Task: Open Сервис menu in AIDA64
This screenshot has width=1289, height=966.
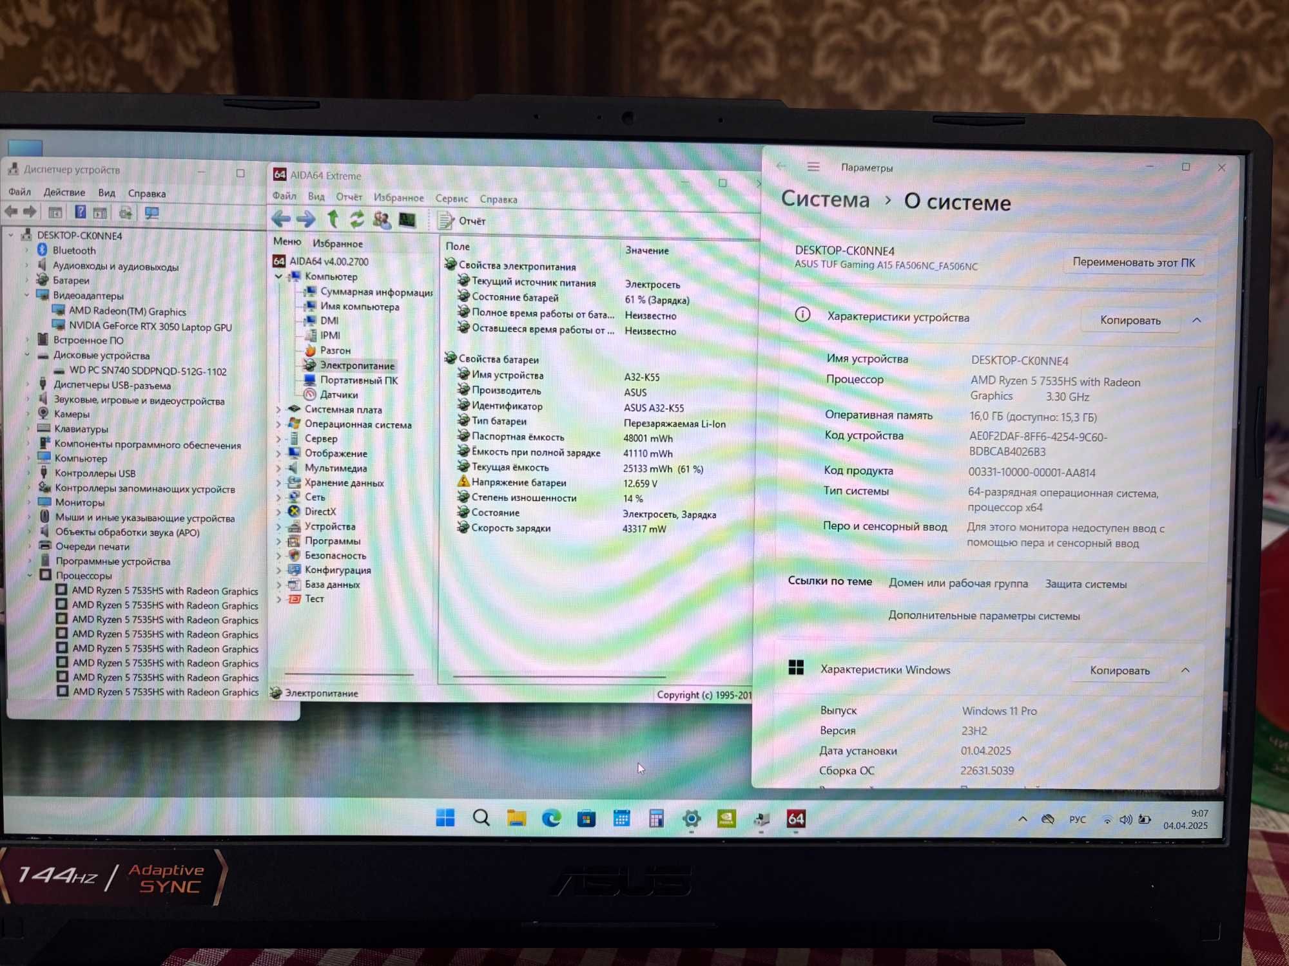Action: (x=451, y=198)
